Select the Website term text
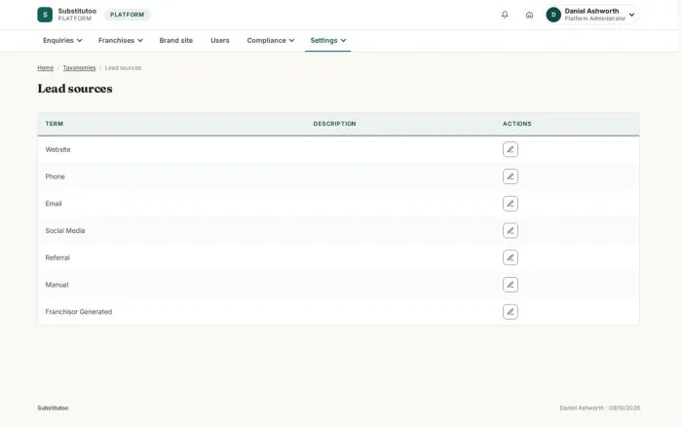This screenshot has width=682, height=427. click(57, 149)
